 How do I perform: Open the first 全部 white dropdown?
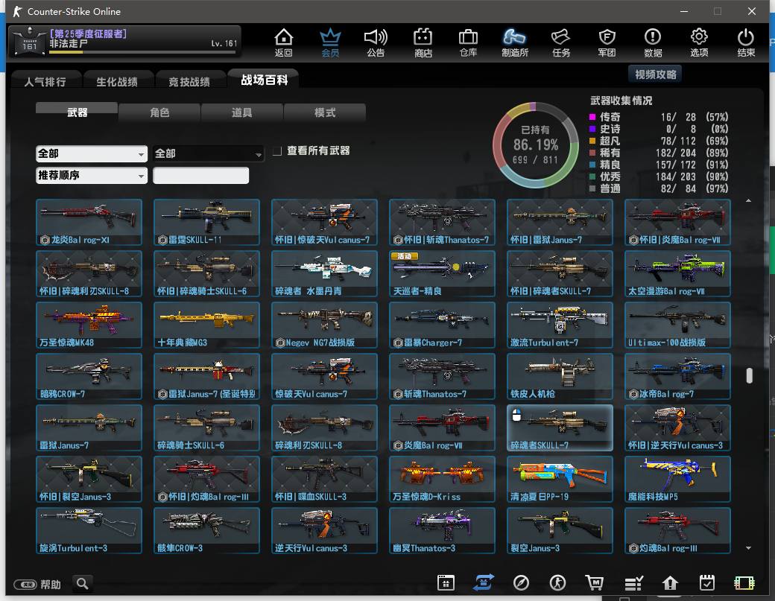[92, 153]
